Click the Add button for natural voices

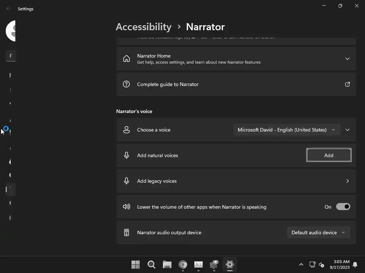click(329, 155)
